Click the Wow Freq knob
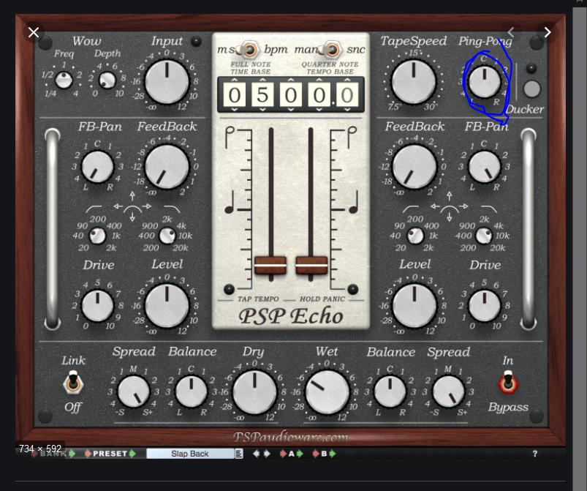 (x=64, y=80)
